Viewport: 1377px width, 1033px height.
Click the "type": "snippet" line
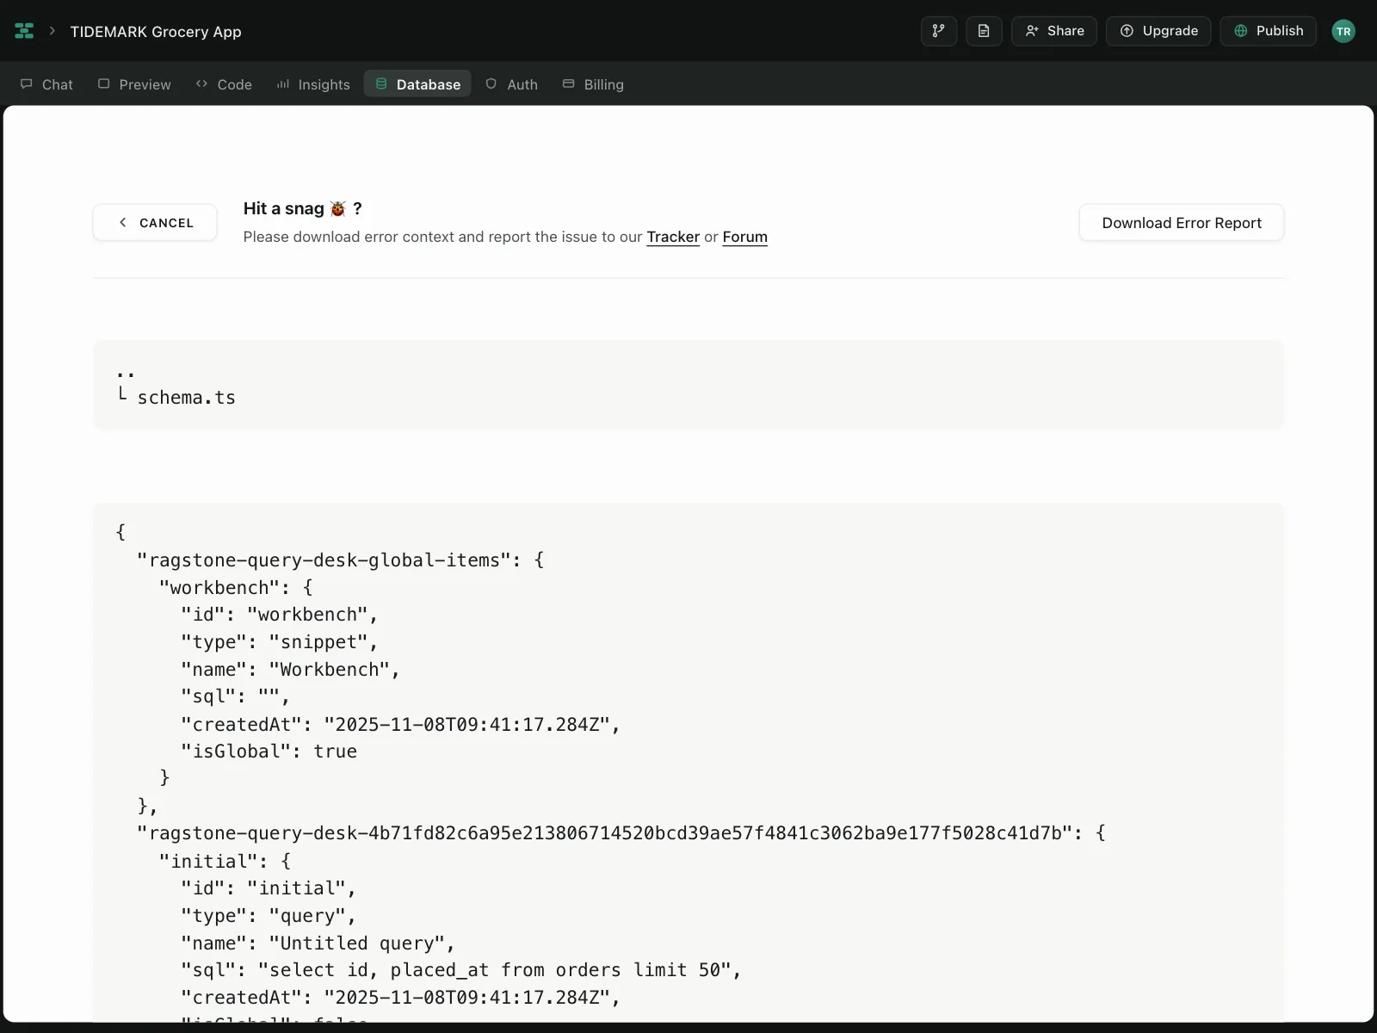point(279,642)
